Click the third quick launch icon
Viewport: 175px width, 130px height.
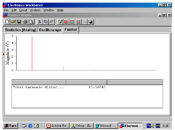pyautogui.click(x=37, y=126)
